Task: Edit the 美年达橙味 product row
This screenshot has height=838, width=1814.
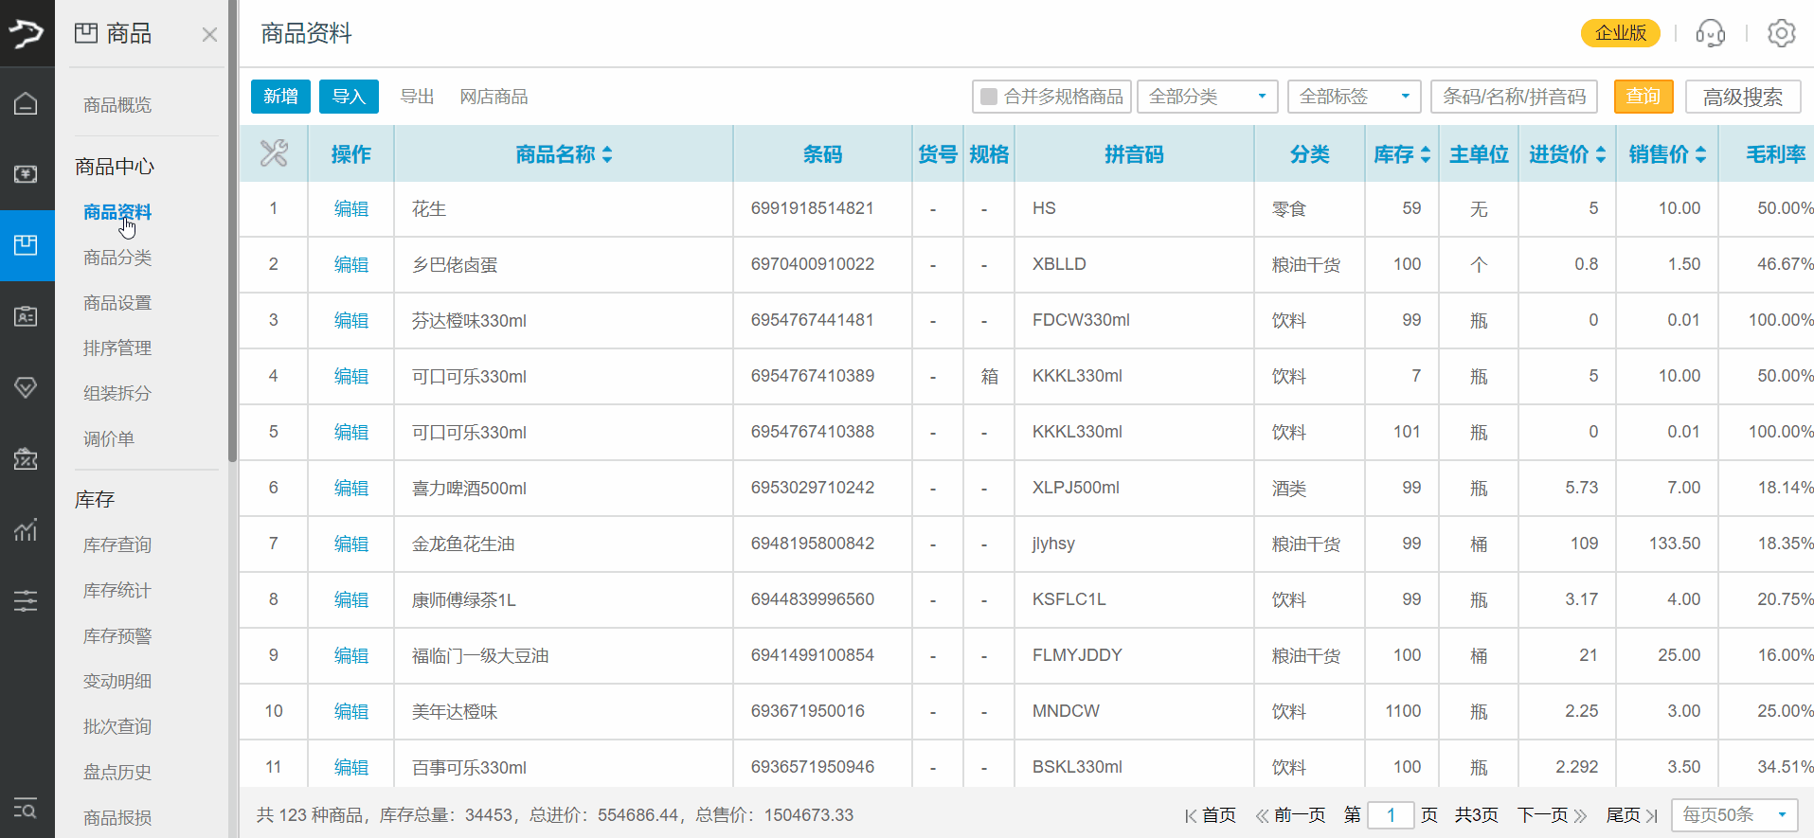Action: [351, 712]
